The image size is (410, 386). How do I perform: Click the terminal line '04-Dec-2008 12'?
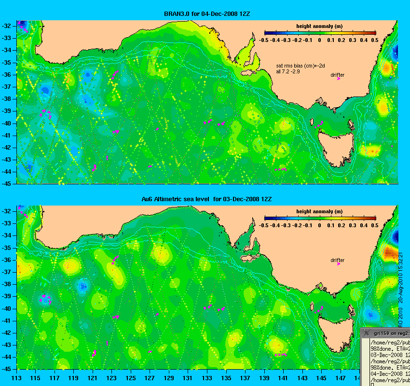pyautogui.click(x=390, y=374)
